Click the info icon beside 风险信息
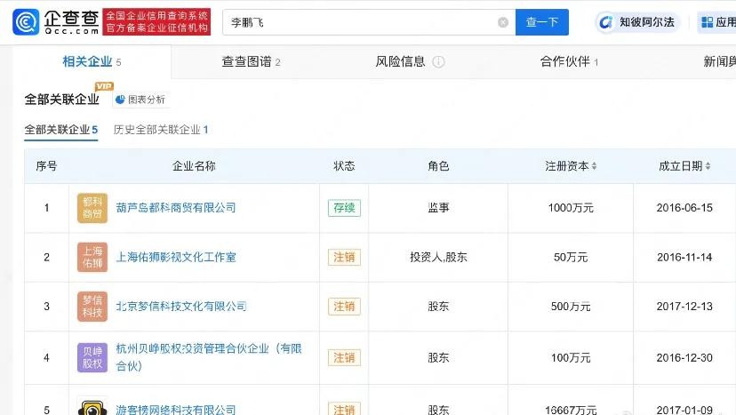Screen dimensions: 736x415 [438, 62]
